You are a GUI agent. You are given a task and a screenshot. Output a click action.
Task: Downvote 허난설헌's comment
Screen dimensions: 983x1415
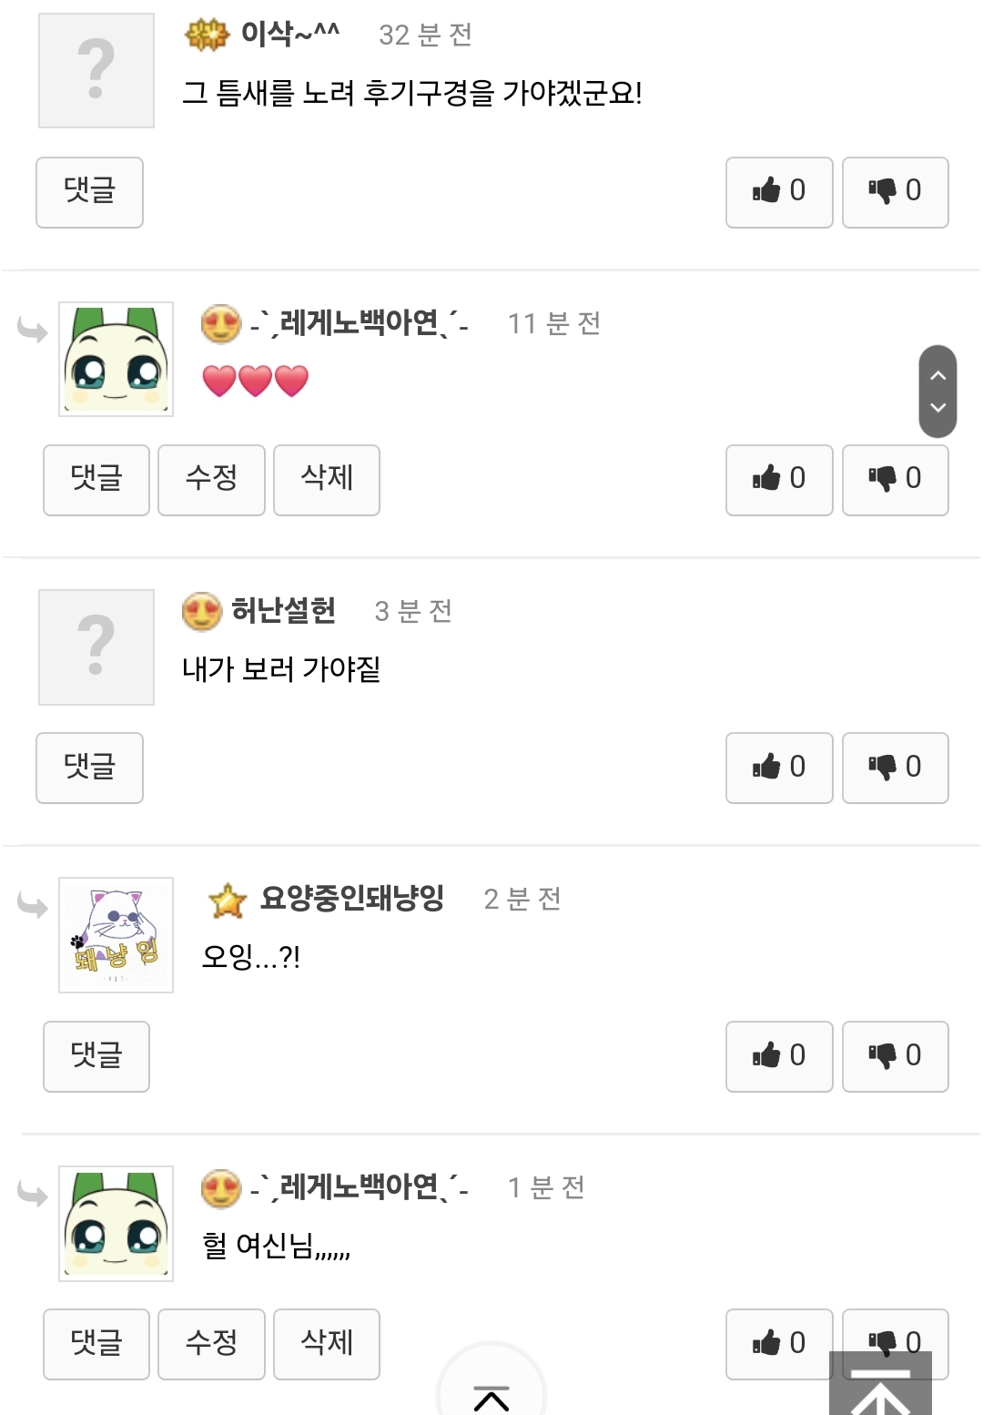pos(895,767)
